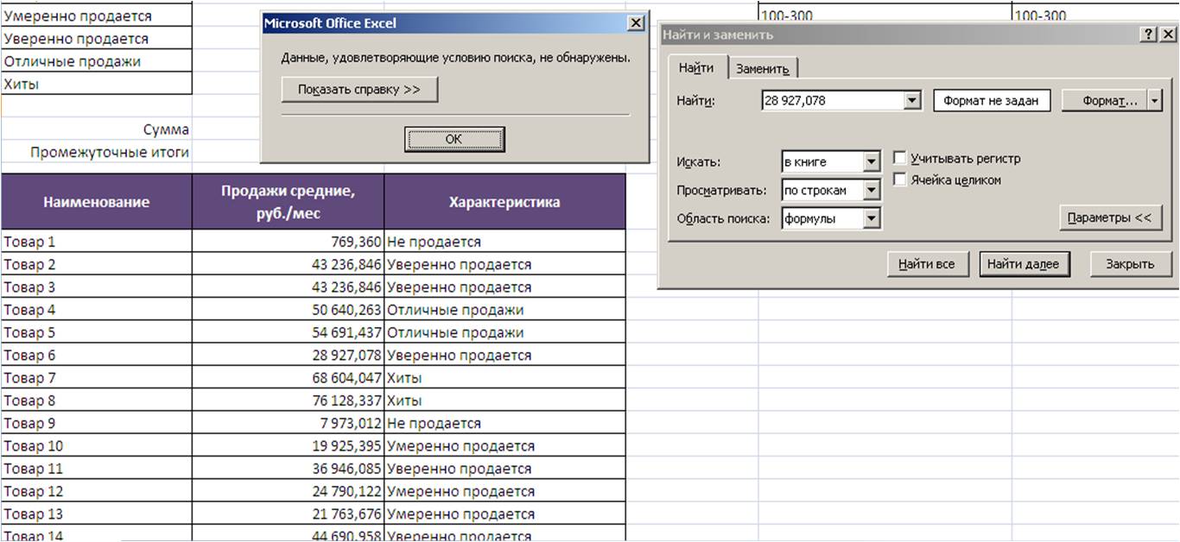1180x542 pixels.
Task: Close the Microsoft Office Excel alert dialog
Action: [635, 23]
